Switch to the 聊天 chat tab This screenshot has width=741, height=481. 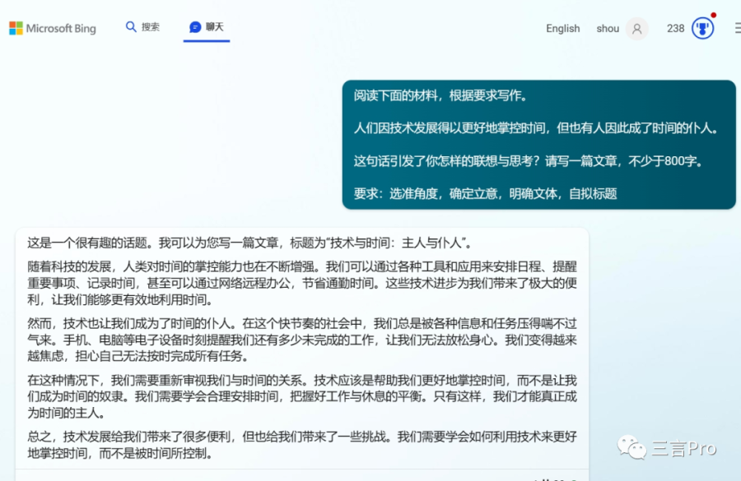pos(207,28)
